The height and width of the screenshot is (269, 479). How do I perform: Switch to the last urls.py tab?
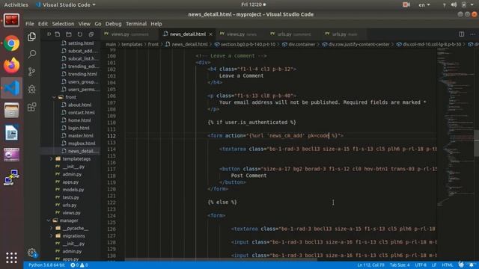(344, 34)
